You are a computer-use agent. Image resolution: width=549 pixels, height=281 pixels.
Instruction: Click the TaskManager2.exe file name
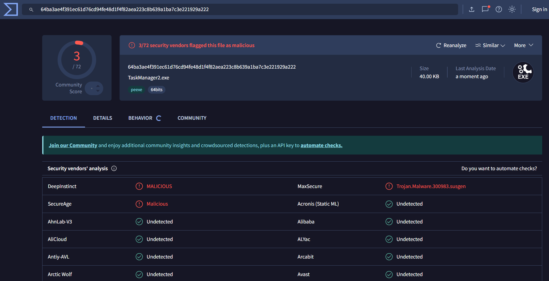[148, 78]
